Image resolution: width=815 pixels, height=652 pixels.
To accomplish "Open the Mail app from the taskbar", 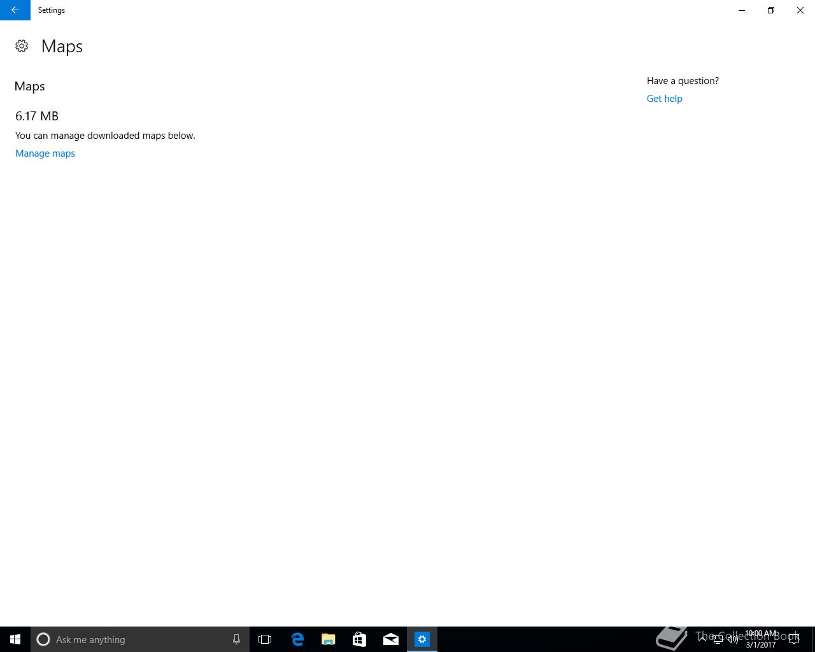I will click(391, 639).
